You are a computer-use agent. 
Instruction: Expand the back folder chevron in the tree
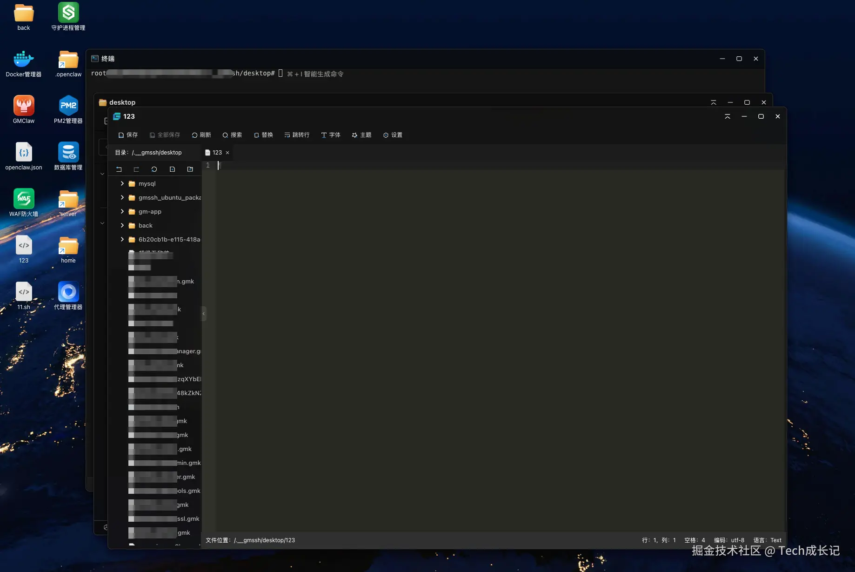click(x=122, y=226)
